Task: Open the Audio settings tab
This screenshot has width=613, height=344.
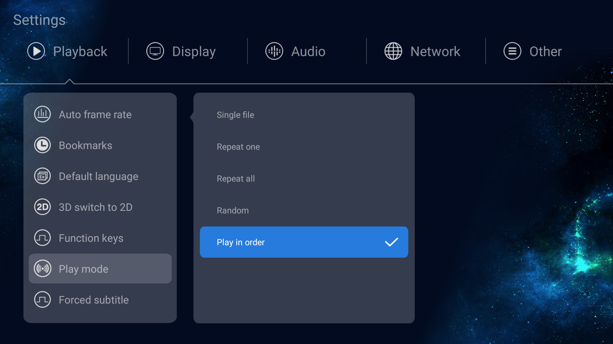Action: click(x=295, y=51)
